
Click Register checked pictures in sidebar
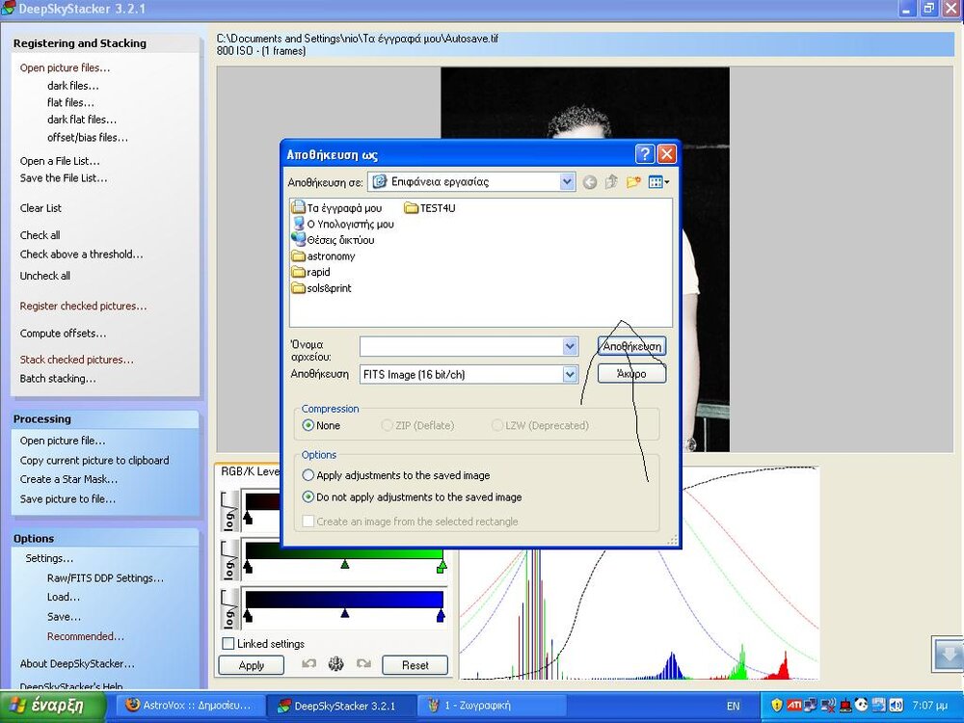click(83, 307)
